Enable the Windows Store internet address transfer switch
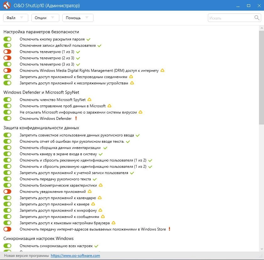 coord(8,229)
